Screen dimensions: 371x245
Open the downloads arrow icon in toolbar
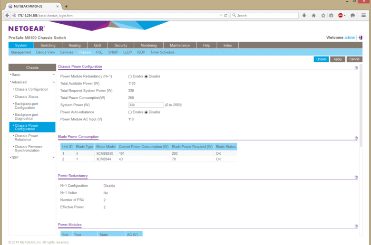pyautogui.click(x=304, y=15)
